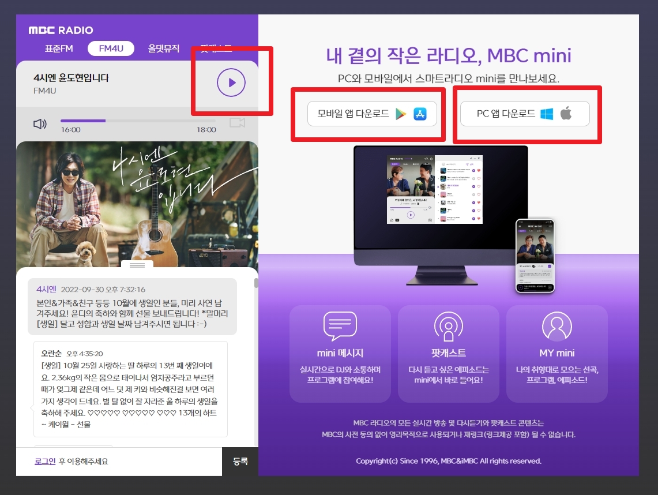The width and height of the screenshot is (658, 495).
Task: Click the program poster image of 4시엔 윤도현입니다
Action: coord(137,204)
